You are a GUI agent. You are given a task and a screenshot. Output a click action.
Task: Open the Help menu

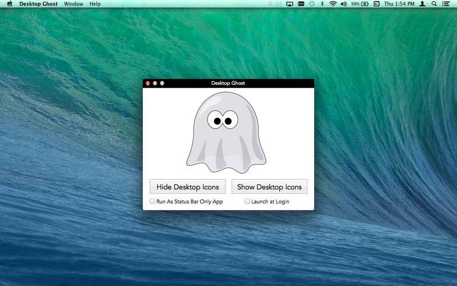pyautogui.click(x=95, y=4)
